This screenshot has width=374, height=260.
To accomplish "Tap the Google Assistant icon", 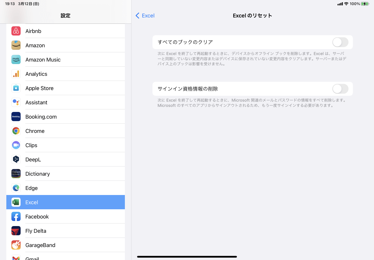I will point(16,102).
